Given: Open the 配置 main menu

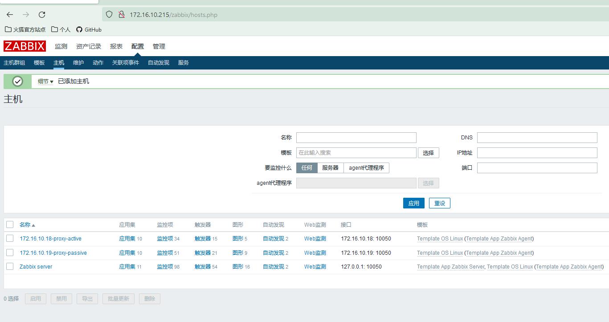Looking at the screenshot, I should coord(138,46).
